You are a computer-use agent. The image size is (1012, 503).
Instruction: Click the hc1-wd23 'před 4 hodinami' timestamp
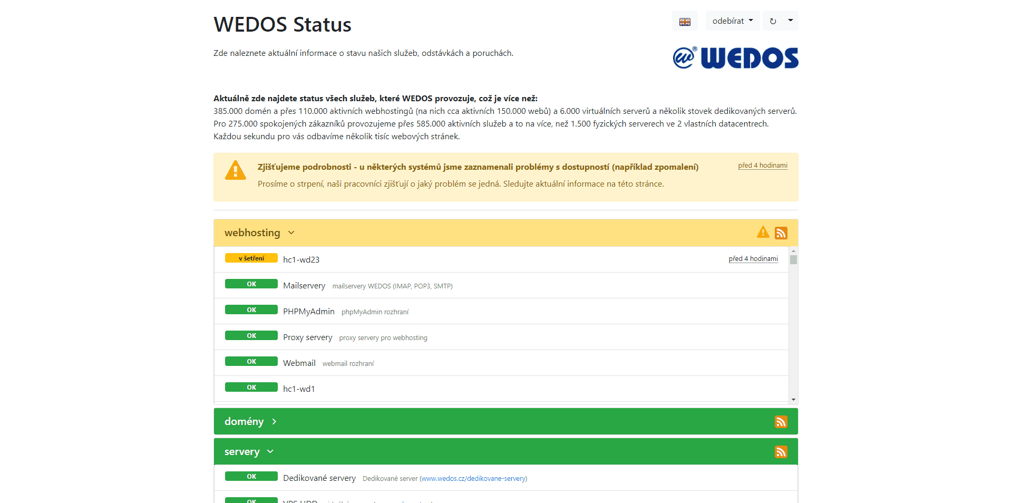[753, 259]
